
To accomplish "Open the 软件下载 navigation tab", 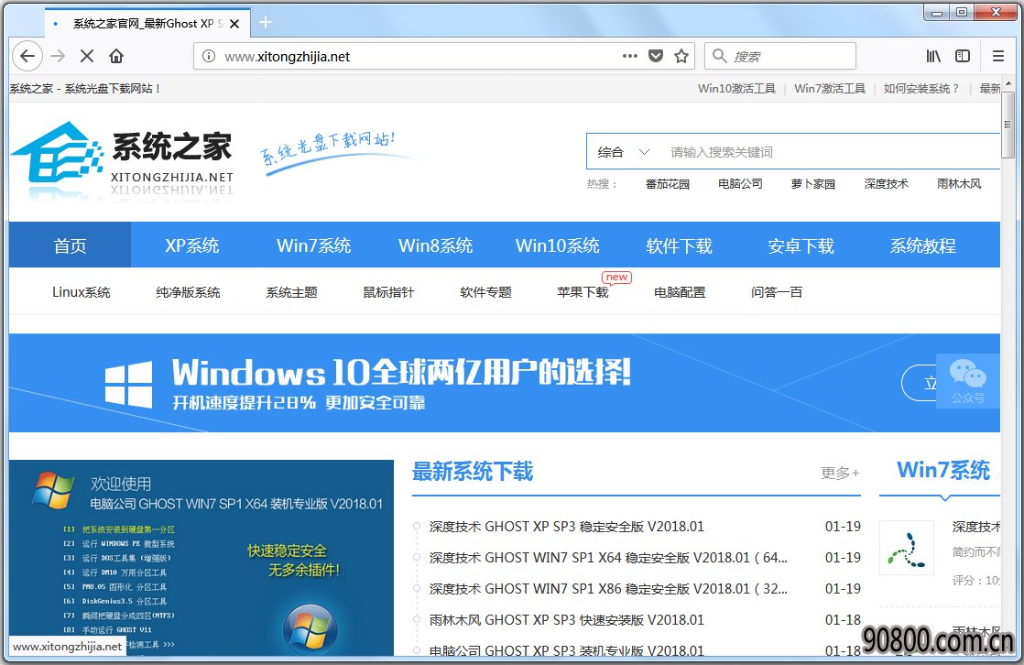I will (680, 245).
